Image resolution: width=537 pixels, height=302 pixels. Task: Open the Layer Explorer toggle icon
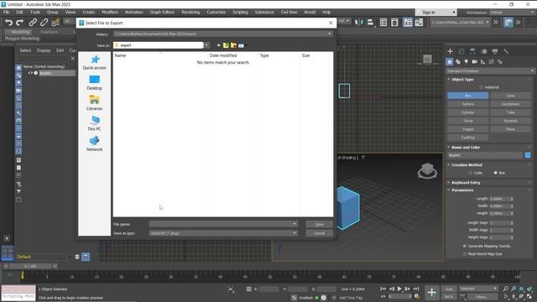click(394, 23)
